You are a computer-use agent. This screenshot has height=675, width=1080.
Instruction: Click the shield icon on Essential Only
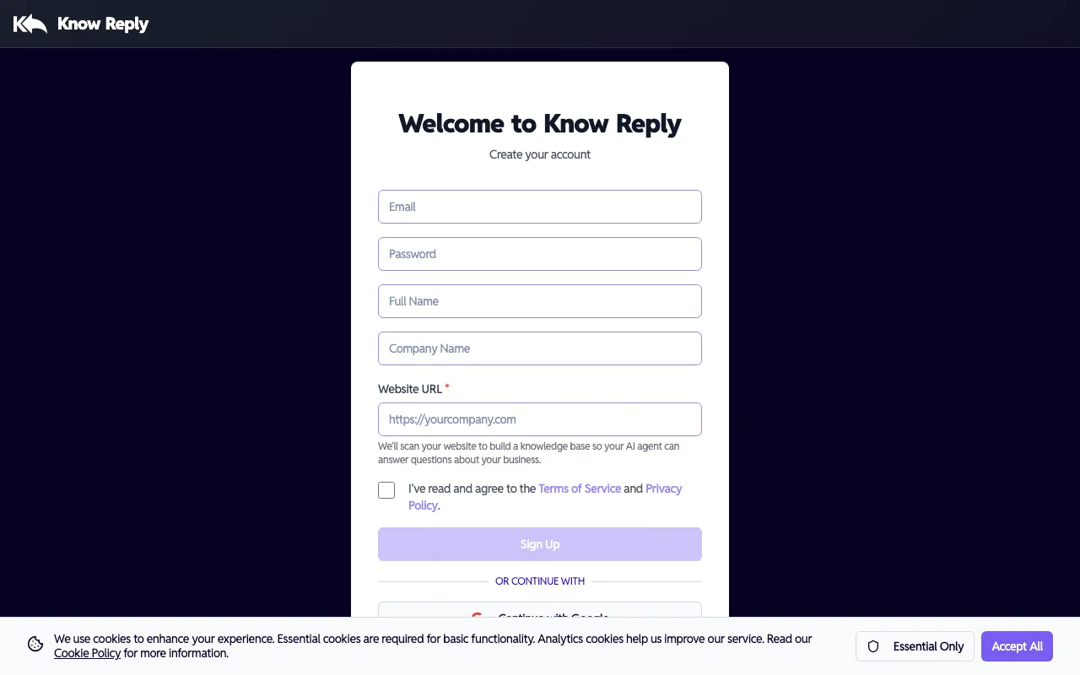tap(873, 646)
